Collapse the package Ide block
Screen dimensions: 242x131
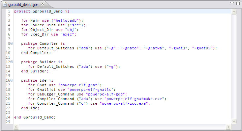point(12,80)
